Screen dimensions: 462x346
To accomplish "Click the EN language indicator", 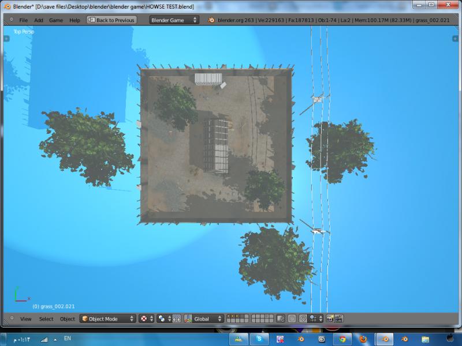I will point(68,339).
